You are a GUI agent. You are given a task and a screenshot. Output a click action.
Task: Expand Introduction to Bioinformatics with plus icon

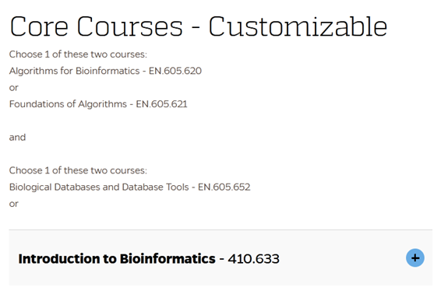[x=415, y=258]
